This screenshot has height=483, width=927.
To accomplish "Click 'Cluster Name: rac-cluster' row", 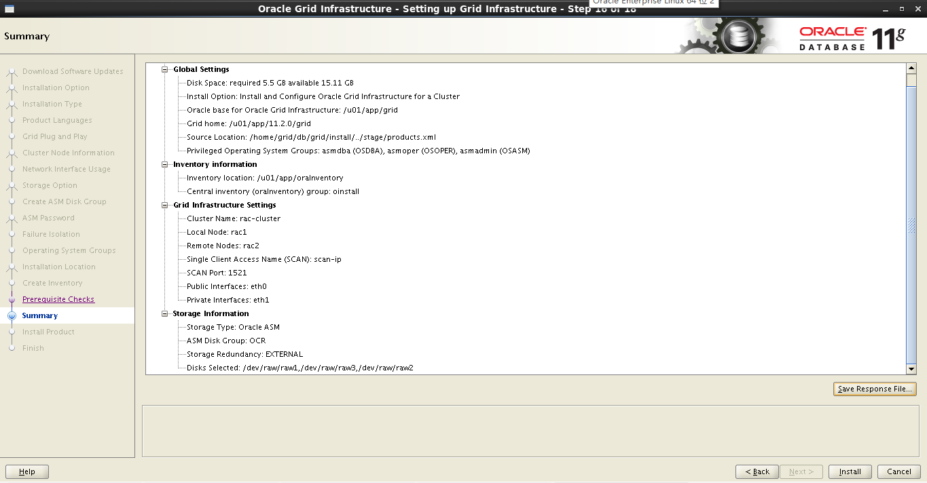I will [x=234, y=218].
